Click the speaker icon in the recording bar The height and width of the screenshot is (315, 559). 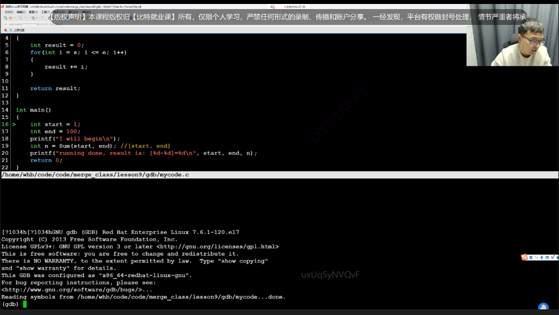273,5
